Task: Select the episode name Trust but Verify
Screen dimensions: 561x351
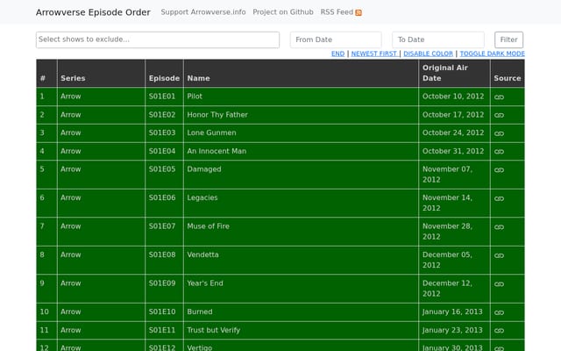Action: click(214, 330)
